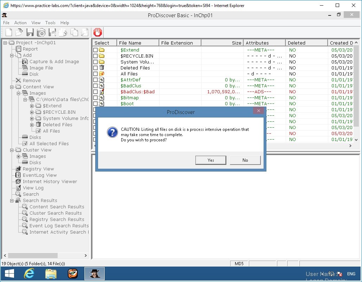362x282 pixels.
Task: Click the Search magnifier toolbar icon
Action: pyautogui.click(x=85, y=32)
